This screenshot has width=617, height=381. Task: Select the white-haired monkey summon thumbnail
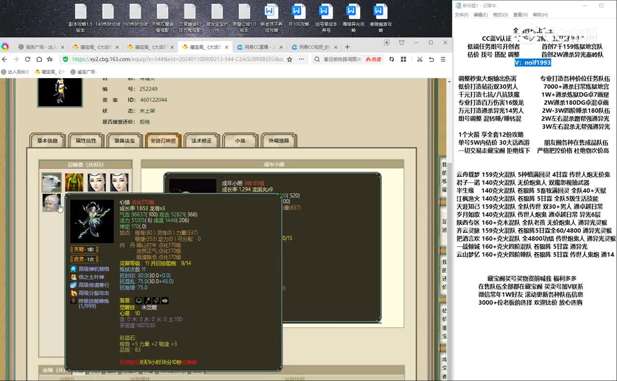(52, 203)
